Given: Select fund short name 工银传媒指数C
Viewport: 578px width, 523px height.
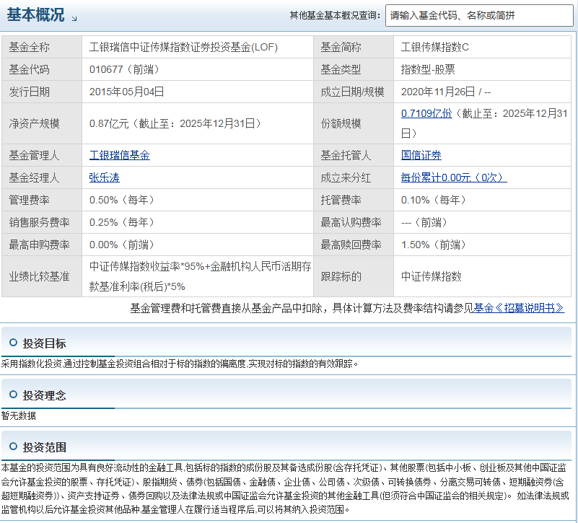Looking at the screenshot, I should pyautogui.click(x=434, y=47).
